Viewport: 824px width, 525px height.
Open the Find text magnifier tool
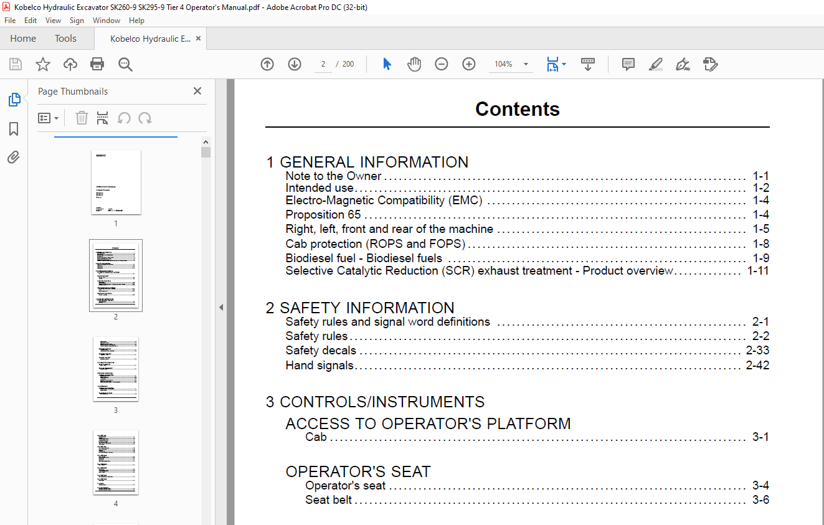[125, 64]
